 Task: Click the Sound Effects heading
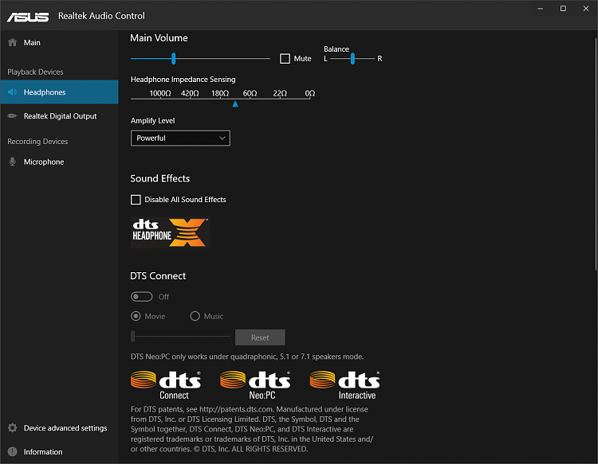pyautogui.click(x=159, y=178)
